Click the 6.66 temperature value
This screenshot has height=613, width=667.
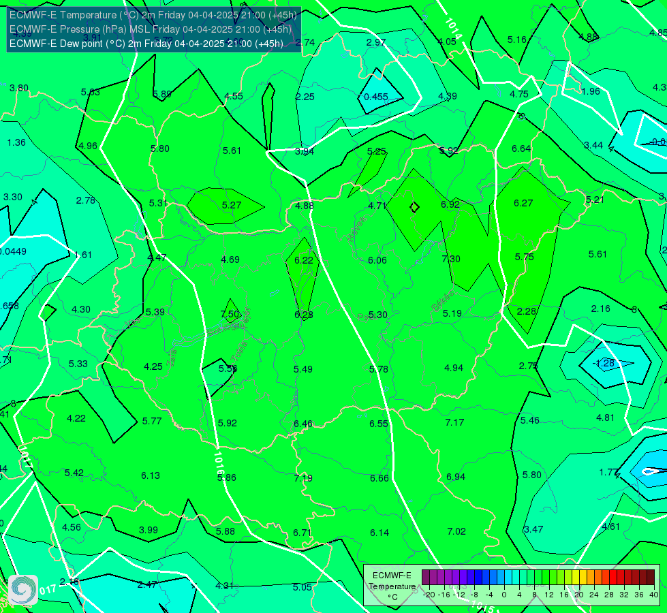[379, 479]
